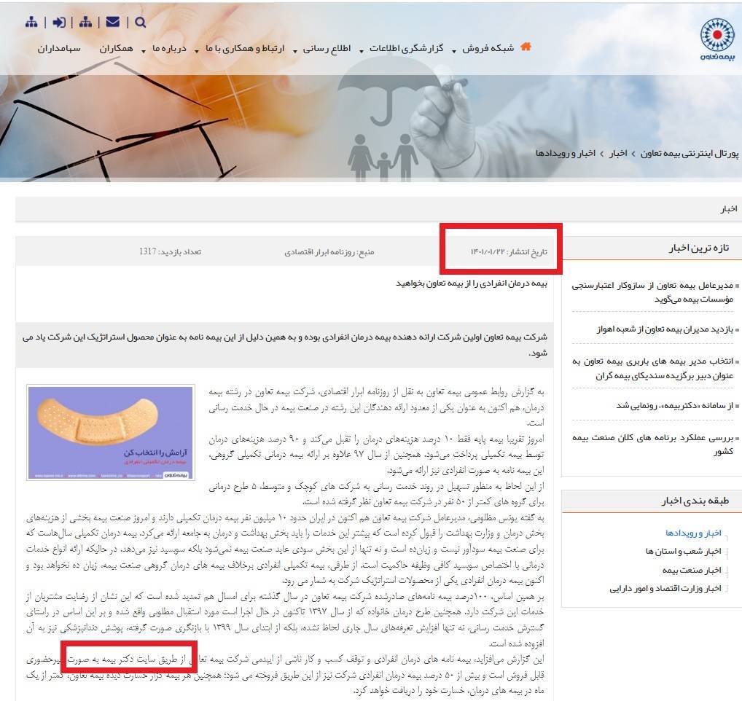This screenshot has width=742, height=701.
Task: Click the view count تعداد بازدید: 1317
Action: [x=170, y=251]
